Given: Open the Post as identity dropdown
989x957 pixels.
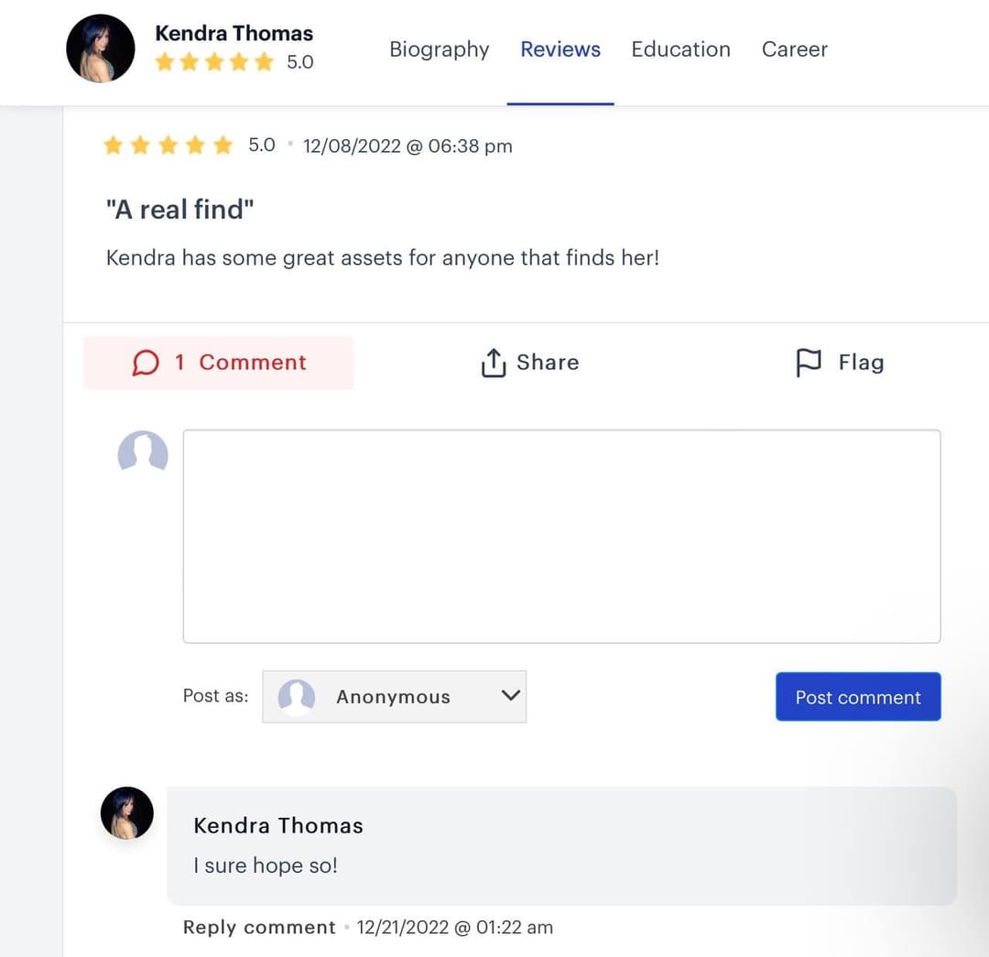Looking at the screenshot, I should (x=394, y=697).
